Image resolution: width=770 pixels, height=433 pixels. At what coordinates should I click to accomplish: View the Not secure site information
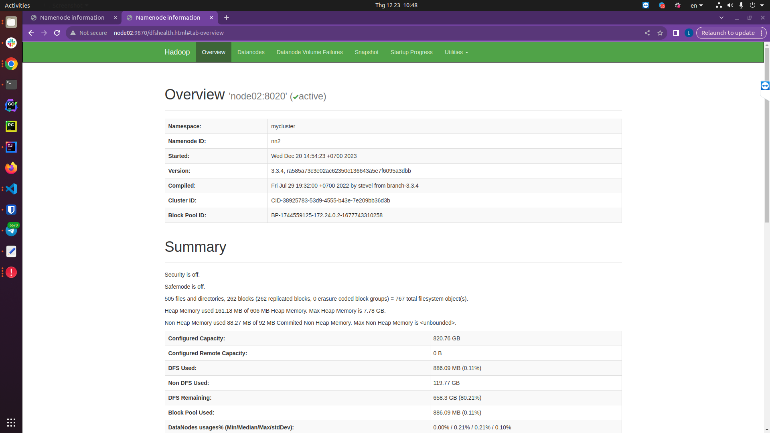point(89,33)
